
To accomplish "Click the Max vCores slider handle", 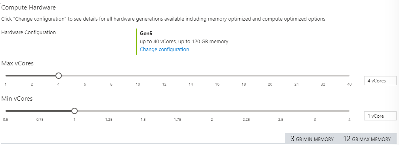I will pos(59,76).
